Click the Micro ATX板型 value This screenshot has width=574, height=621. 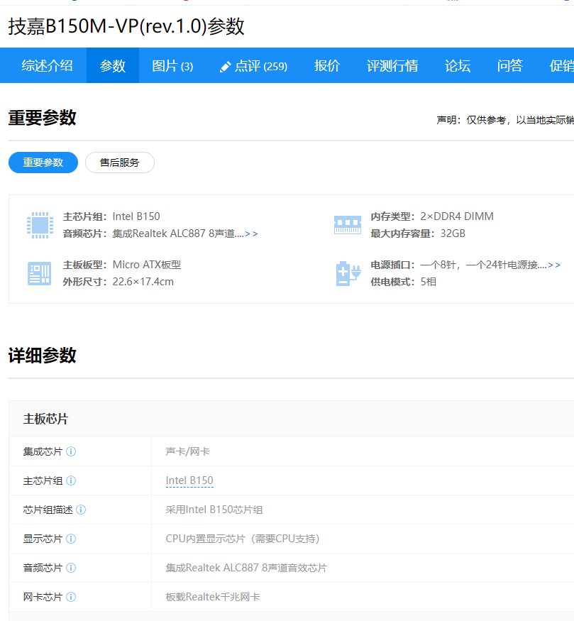147,265
